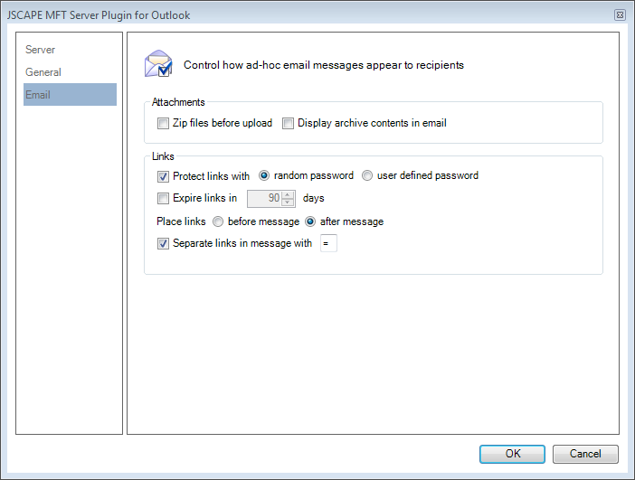Click the link separator character field
635x480 pixels.
coord(328,244)
